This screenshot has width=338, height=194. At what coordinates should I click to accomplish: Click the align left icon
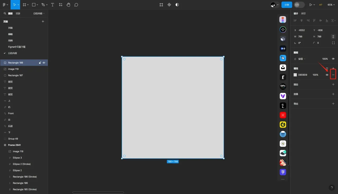pyautogui.click(x=295, y=21)
